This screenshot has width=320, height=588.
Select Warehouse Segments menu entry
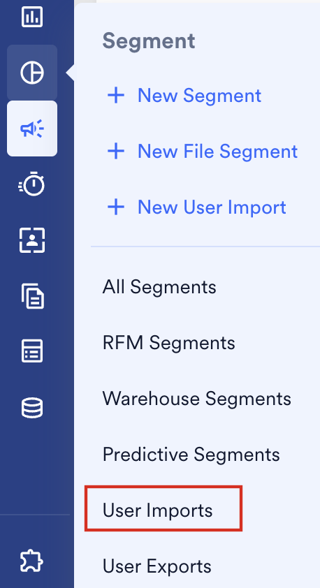pyautogui.click(x=197, y=398)
